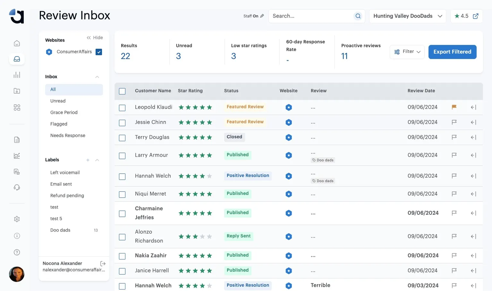Select the Leopold Klaudi row checkbox
The image size is (492, 291).
tap(122, 108)
